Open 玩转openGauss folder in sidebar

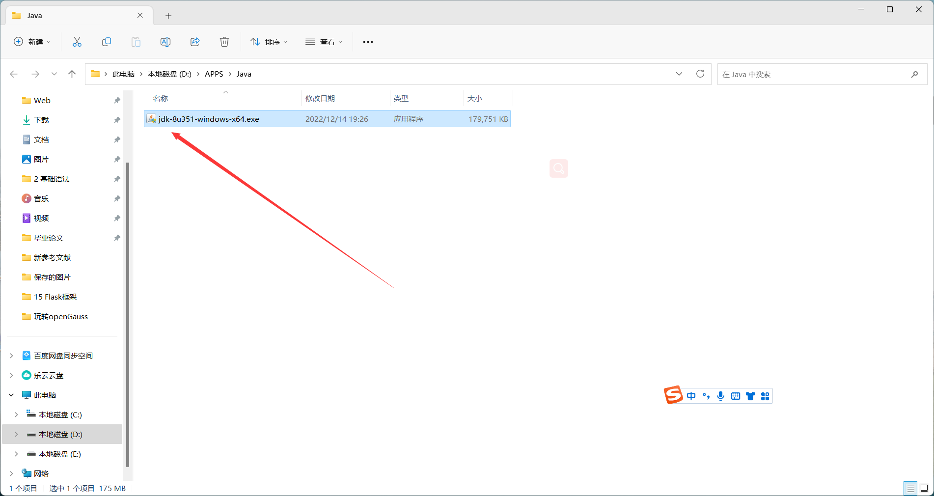pyautogui.click(x=61, y=316)
